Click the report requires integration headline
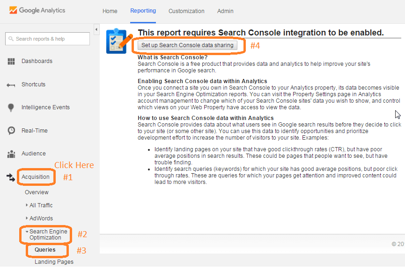This screenshot has height=268, width=405. (261, 33)
